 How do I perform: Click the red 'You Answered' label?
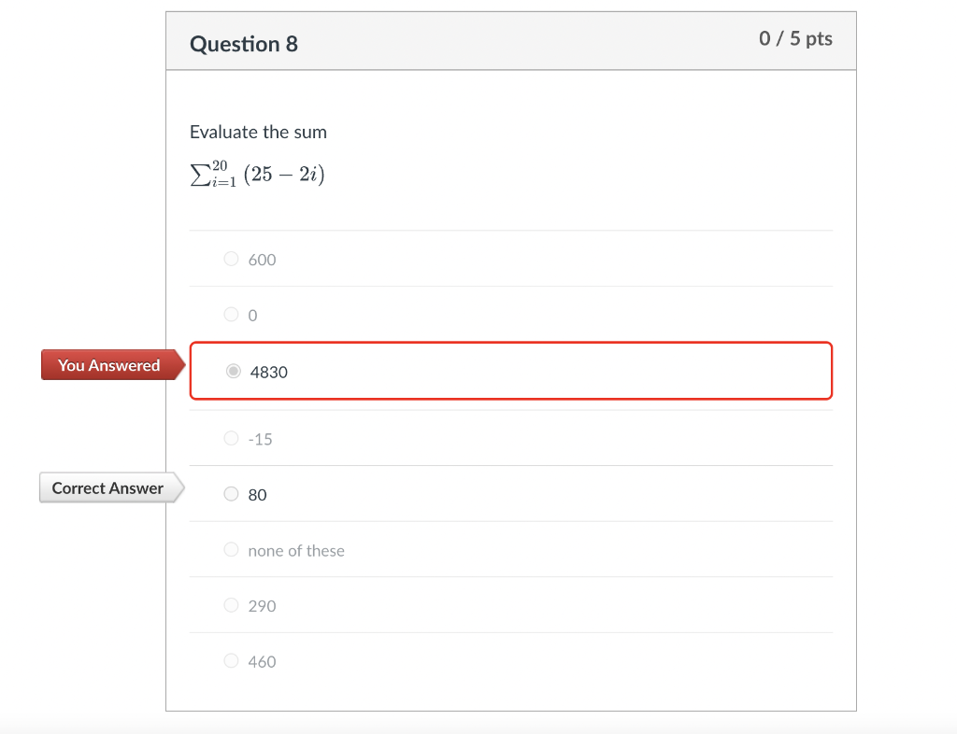tap(108, 365)
